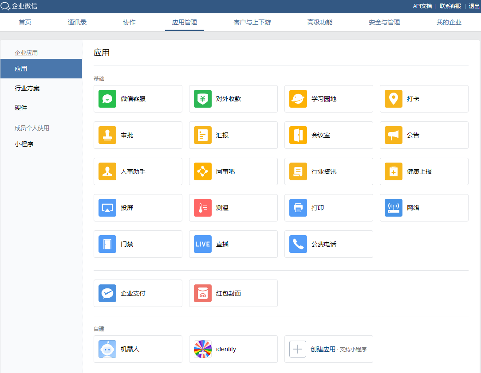Open the 投屏 screen cast icon
The image size is (481, 373).
click(107, 208)
